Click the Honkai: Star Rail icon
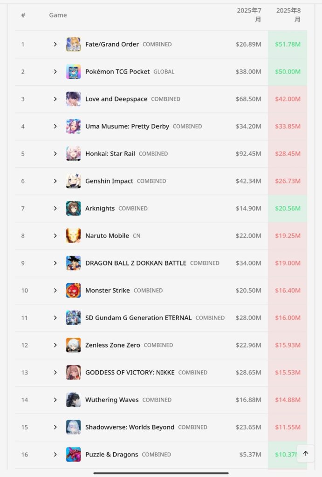 click(x=73, y=154)
